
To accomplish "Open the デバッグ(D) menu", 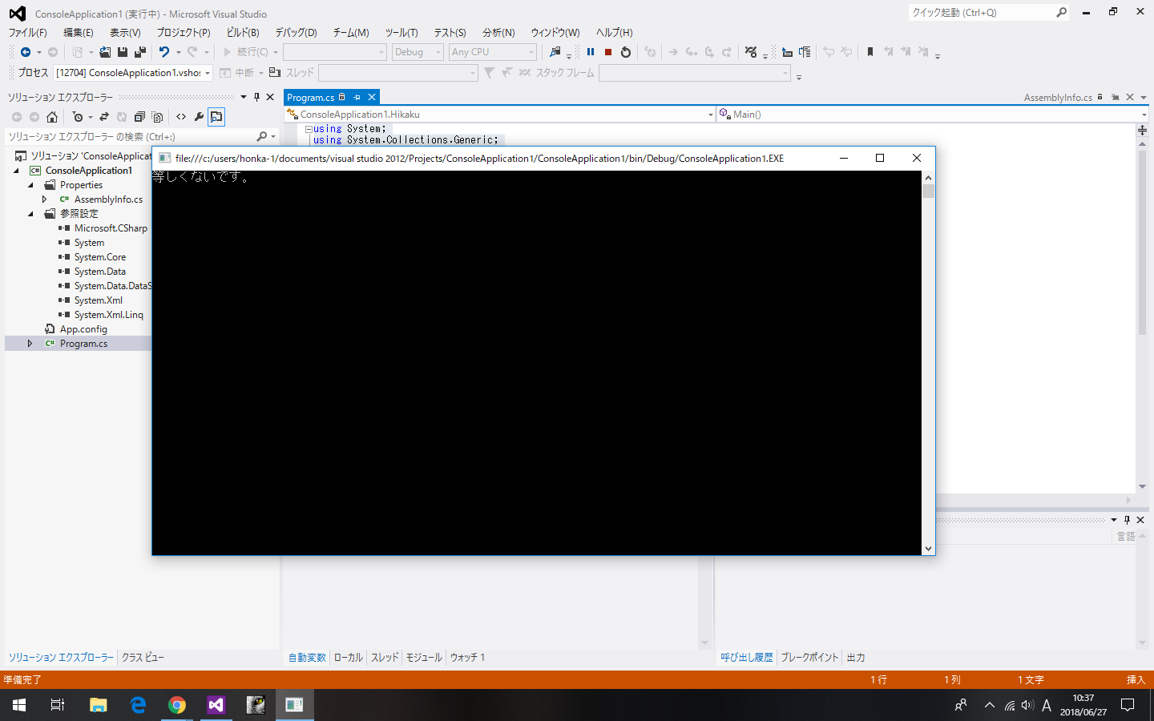I will pos(297,33).
